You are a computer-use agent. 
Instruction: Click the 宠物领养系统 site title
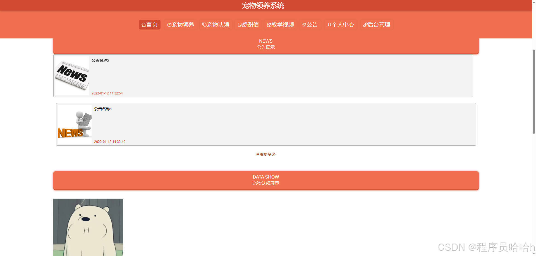click(263, 6)
